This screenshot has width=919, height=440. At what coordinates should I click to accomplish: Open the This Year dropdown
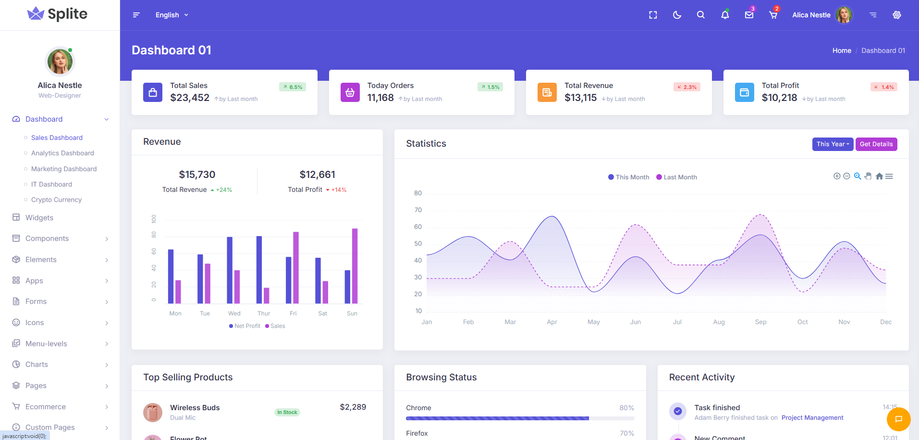point(833,144)
